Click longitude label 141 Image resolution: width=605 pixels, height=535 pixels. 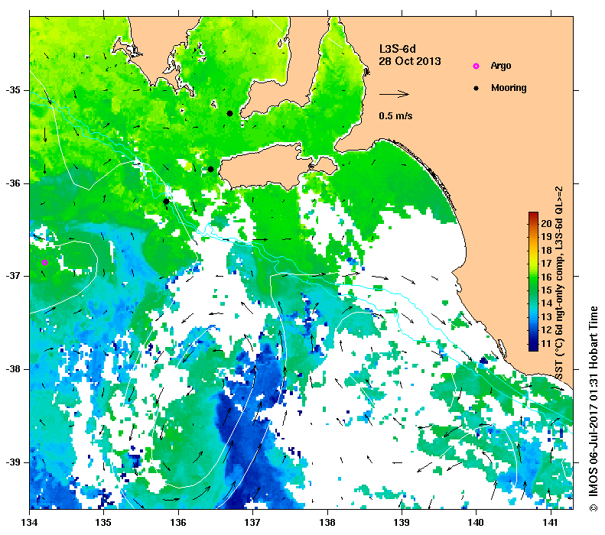pos(550,522)
